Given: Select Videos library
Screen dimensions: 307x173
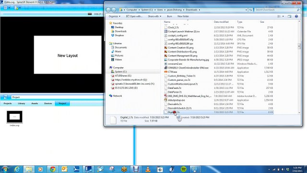Looking at the screenshot, I should click(118, 60).
